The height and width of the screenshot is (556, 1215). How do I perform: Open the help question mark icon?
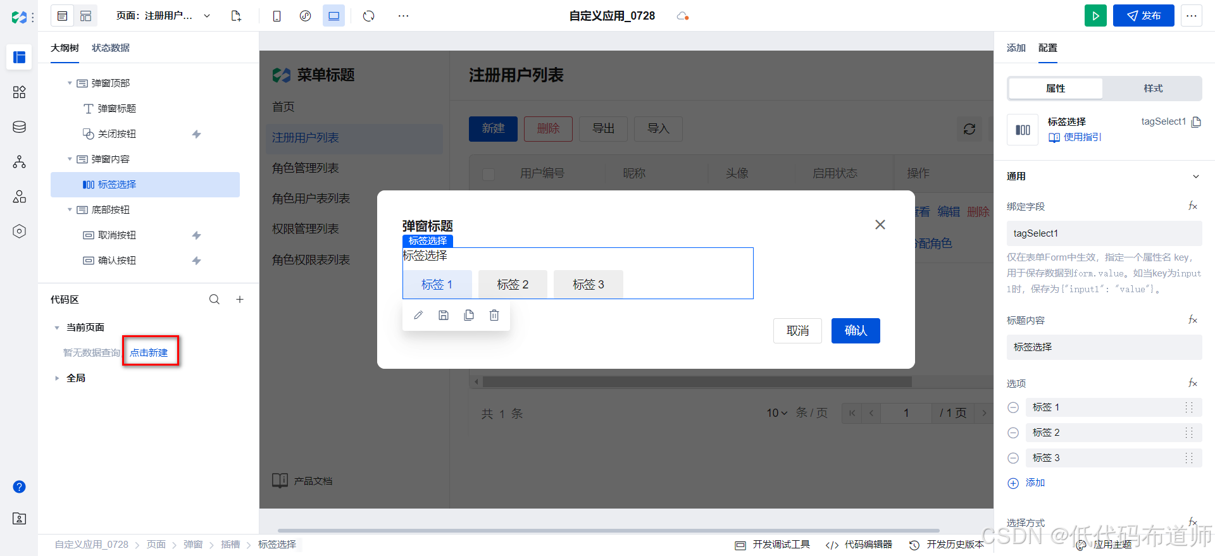pyautogui.click(x=19, y=486)
